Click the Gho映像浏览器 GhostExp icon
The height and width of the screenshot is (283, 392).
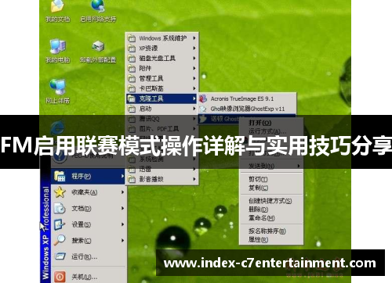click(x=203, y=109)
